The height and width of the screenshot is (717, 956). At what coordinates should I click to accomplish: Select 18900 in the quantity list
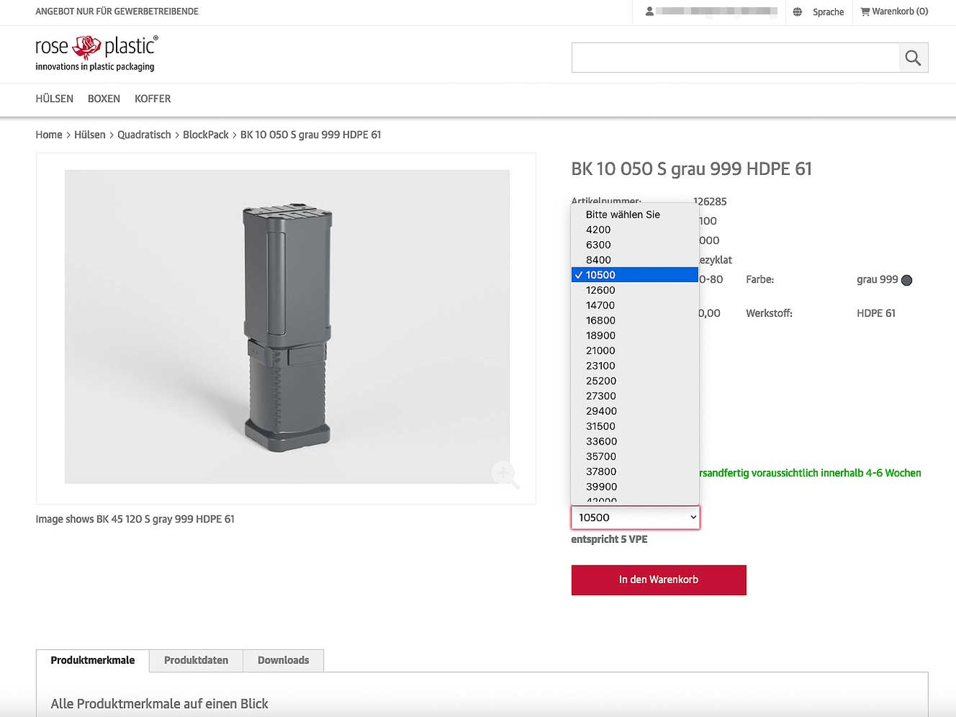(635, 335)
